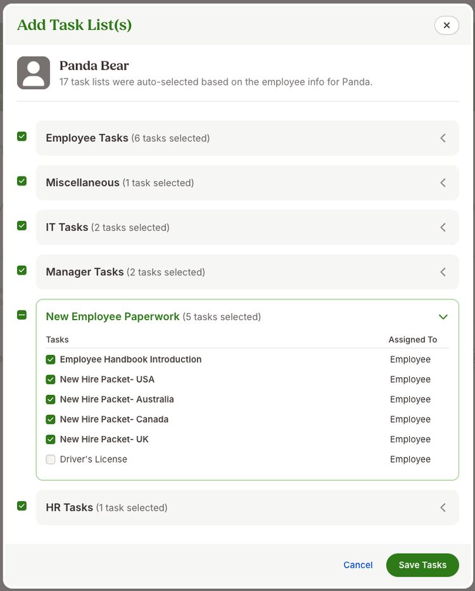
Task: Deselect New Hire Packet- UK task
Action: [x=51, y=440]
